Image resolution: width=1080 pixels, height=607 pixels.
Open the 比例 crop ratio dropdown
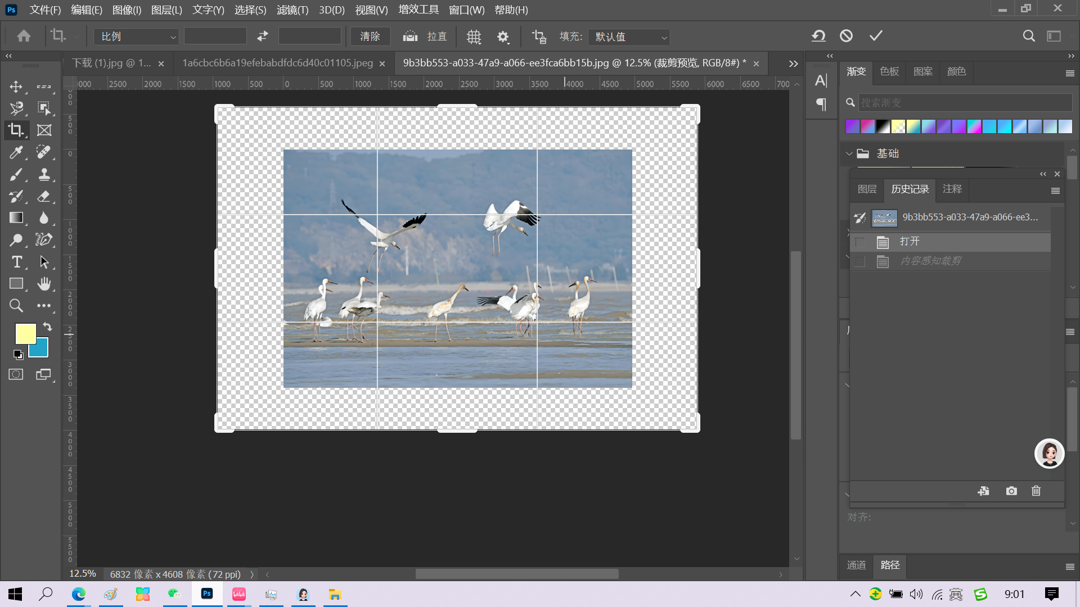[136, 37]
